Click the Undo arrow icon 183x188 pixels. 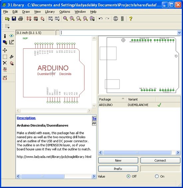[x=100, y=19]
